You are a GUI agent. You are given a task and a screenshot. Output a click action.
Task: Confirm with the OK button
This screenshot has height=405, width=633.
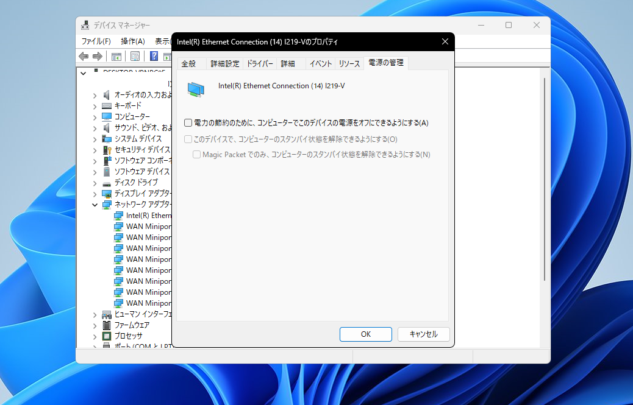tap(366, 334)
